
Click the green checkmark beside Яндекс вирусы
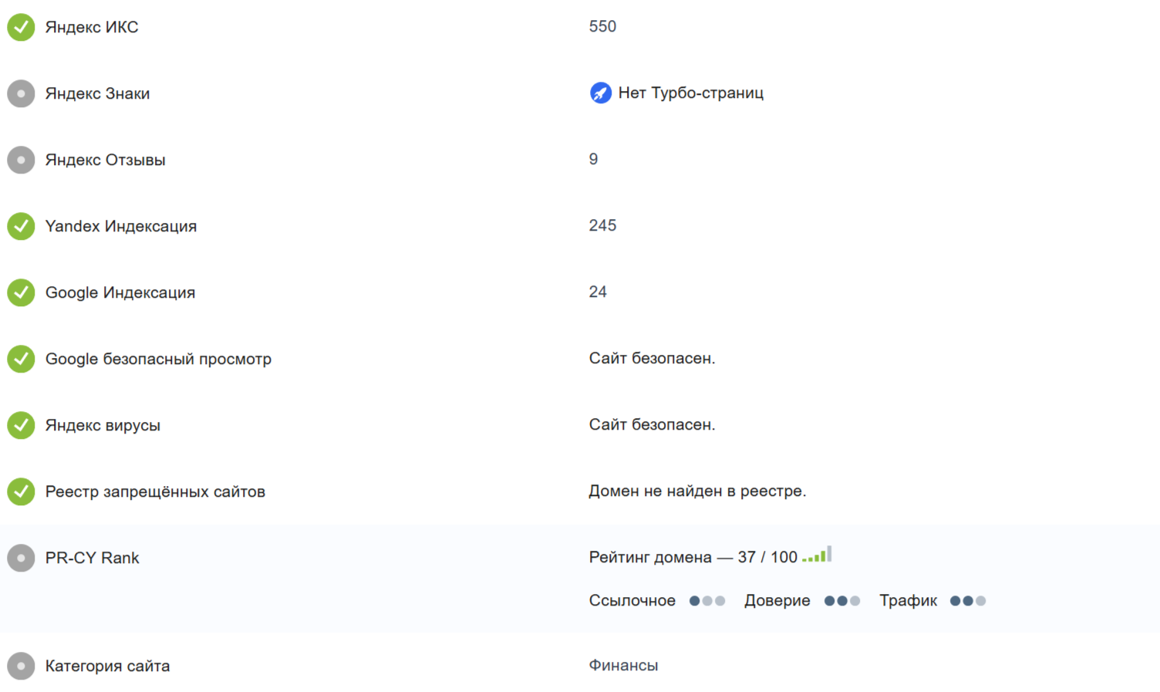click(21, 425)
